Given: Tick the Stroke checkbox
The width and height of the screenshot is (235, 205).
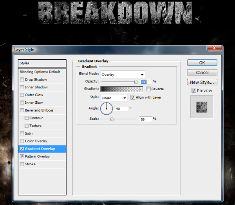Looking at the screenshot, I should point(22,164).
